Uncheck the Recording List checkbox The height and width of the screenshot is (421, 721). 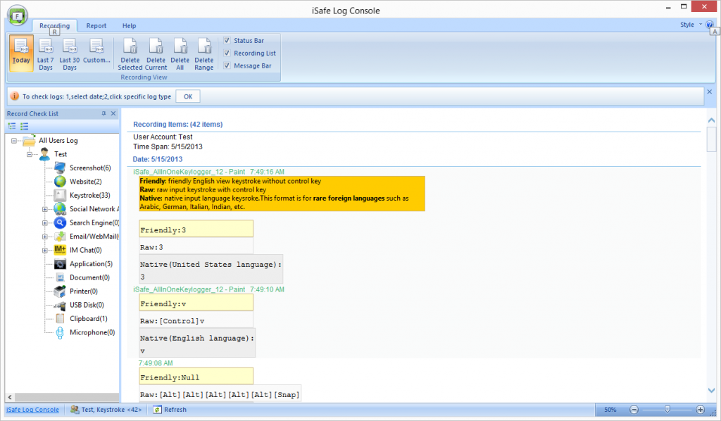[227, 54]
